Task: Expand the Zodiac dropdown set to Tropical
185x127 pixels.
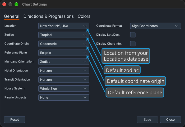Action: [64, 35]
